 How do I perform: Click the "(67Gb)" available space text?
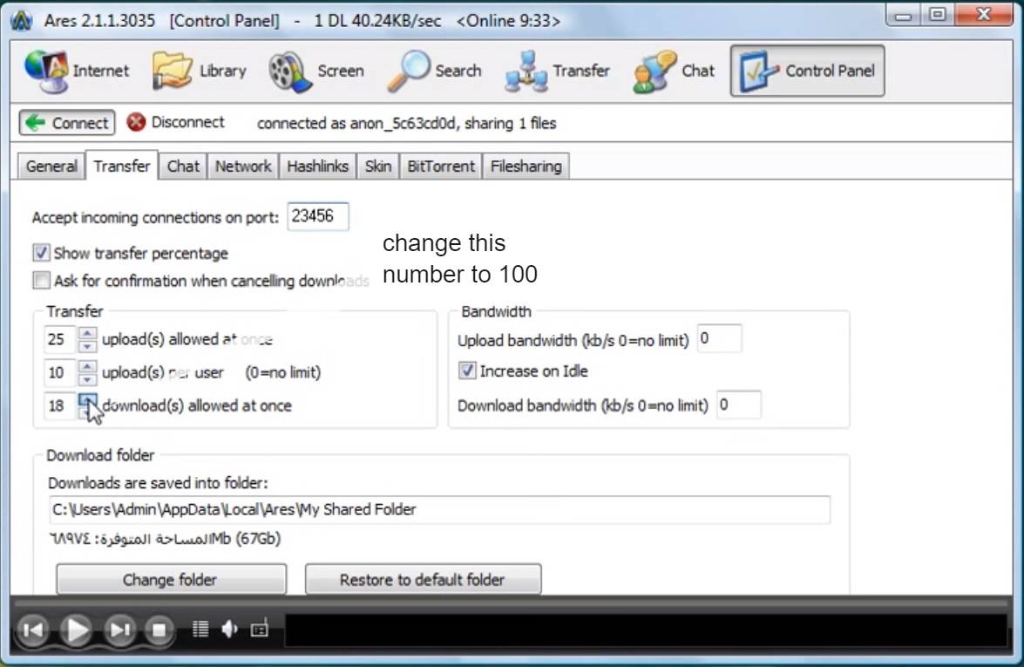(x=258, y=539)
